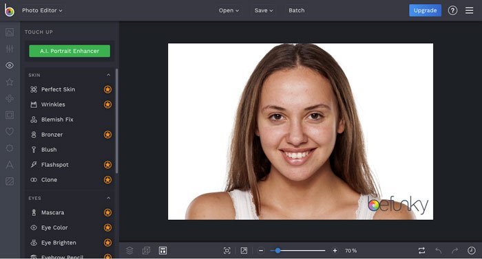The height and width of the screenshot is (259, 482).
Task: Click the premium star beside Eye Brighten
Action: (x=107, y=243)
